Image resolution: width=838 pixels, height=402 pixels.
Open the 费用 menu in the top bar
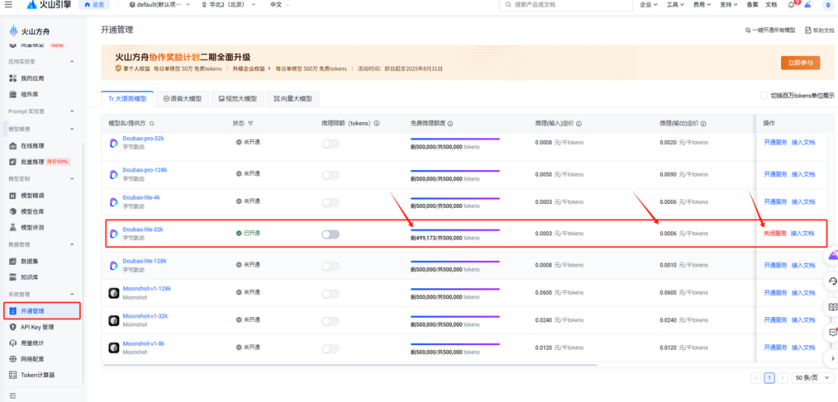pos(702,5)
